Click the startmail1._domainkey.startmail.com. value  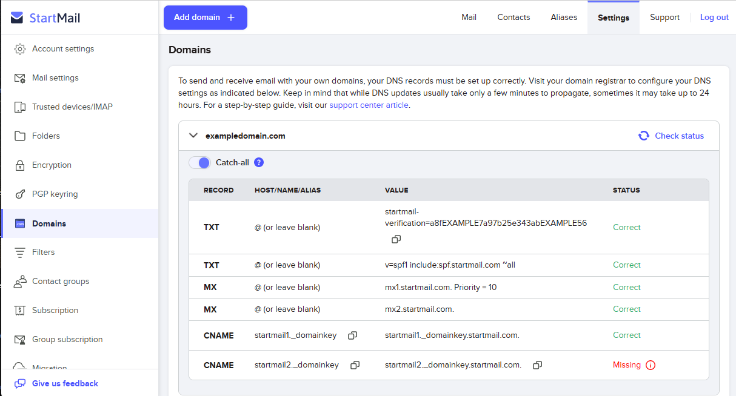452,335
